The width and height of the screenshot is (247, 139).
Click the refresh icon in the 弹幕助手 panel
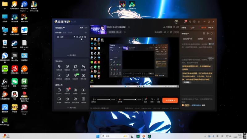pos(211,33)
